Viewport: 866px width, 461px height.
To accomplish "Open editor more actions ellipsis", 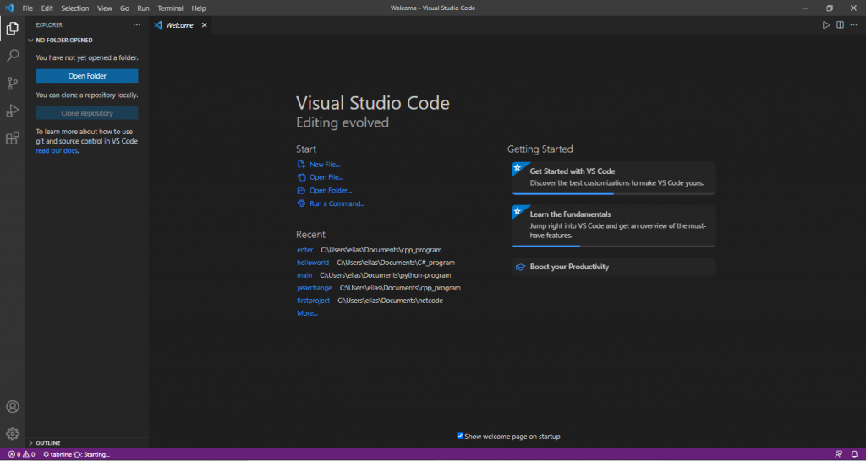I will coord(854,24).
